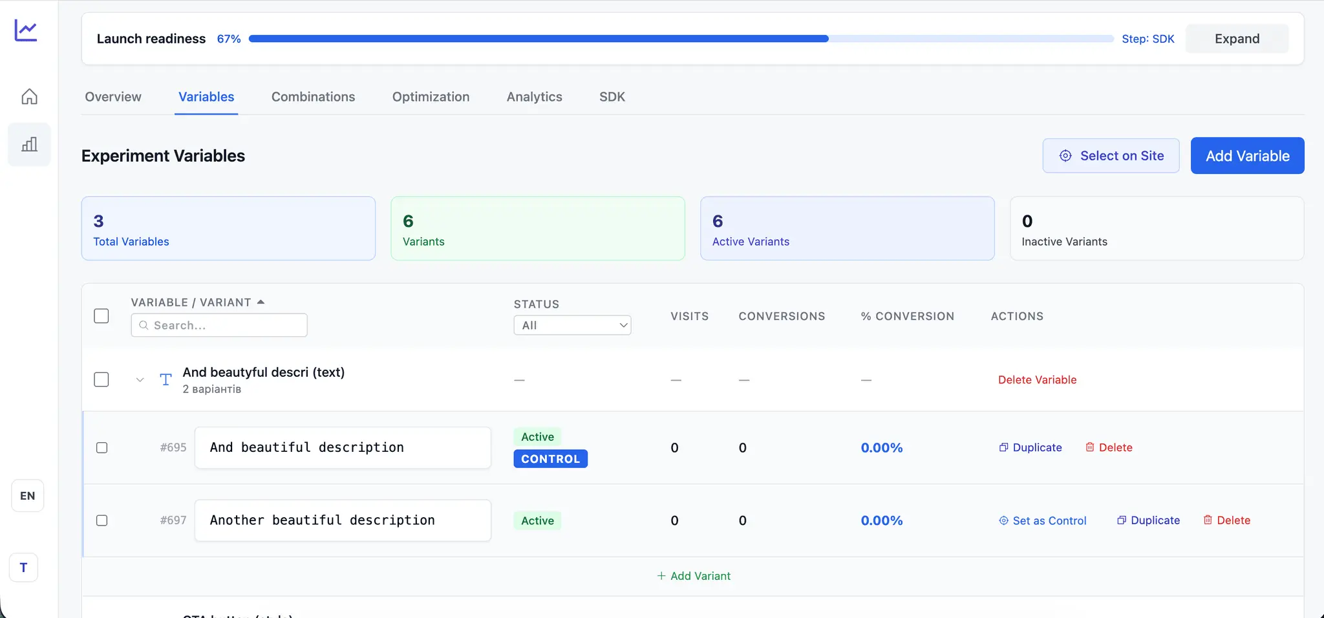1324x618 pixels.
Task: Click Set as Control for variant #697
Action: tap(1043, 520)
